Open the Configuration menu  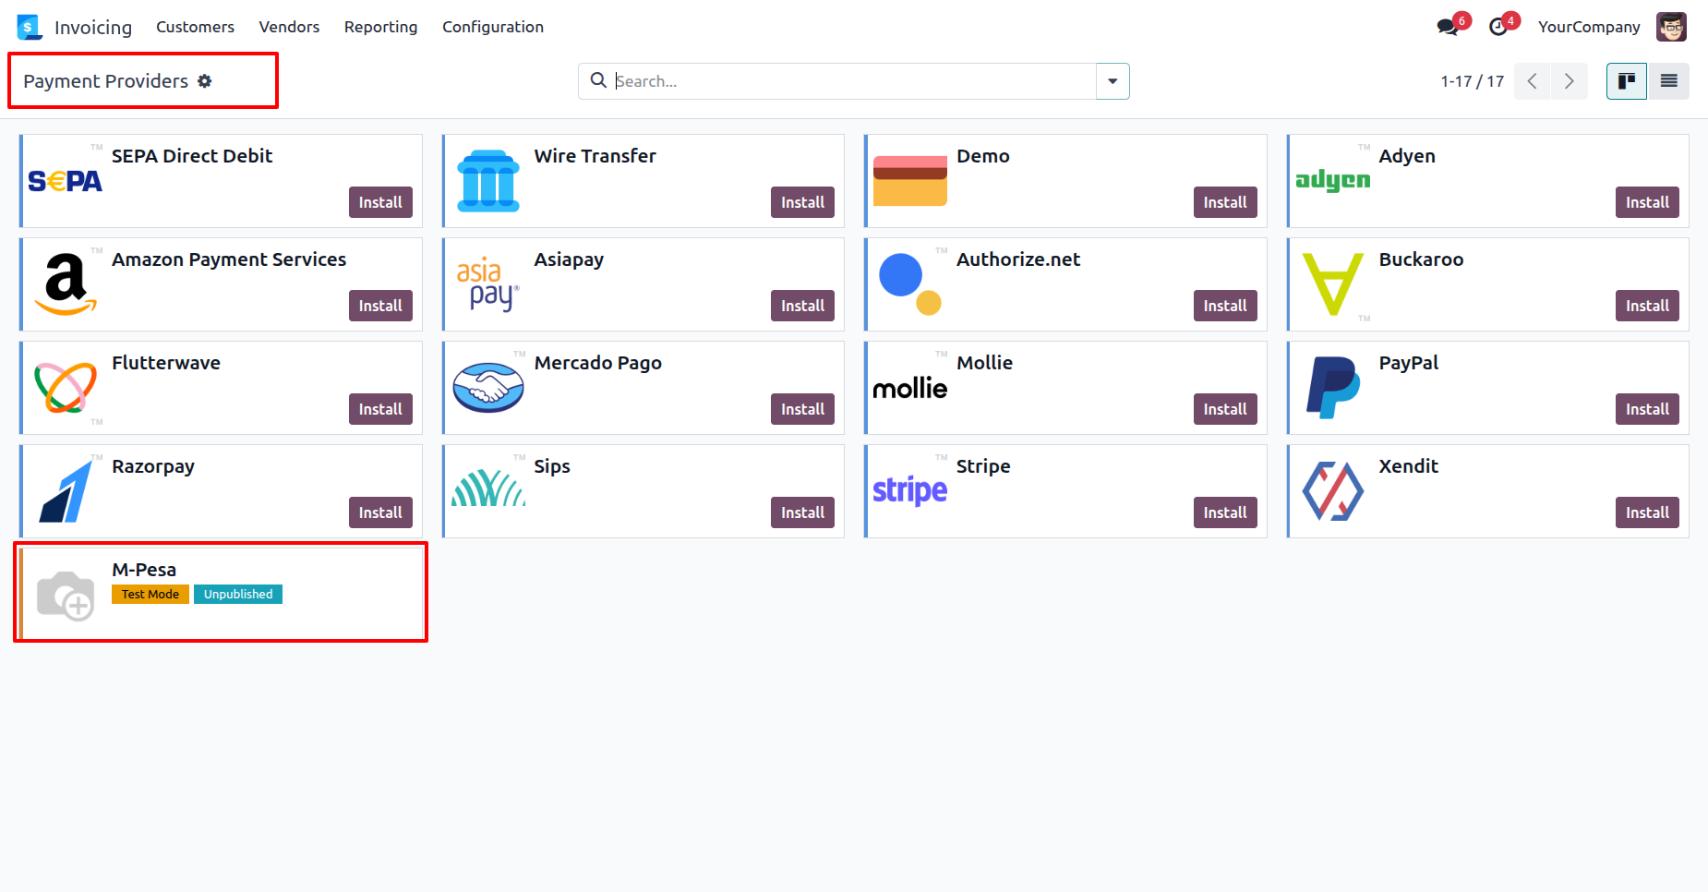[492, 27]
